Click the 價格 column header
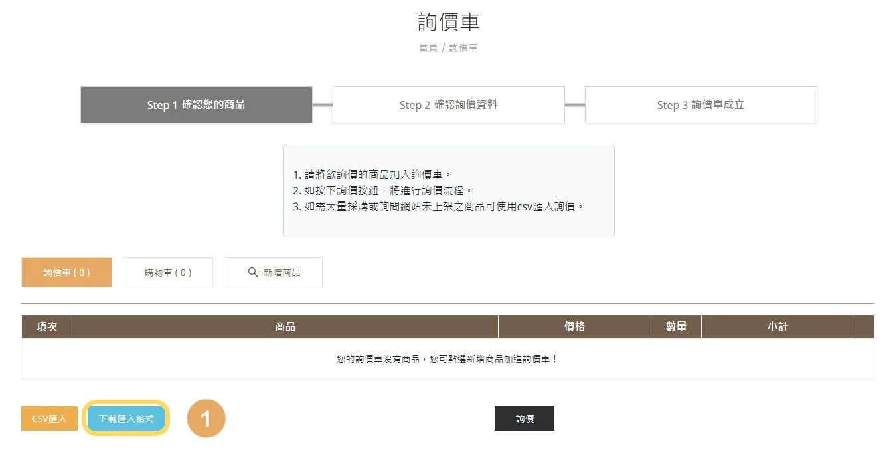Viewport: 895px width, 456px height. 574,326
